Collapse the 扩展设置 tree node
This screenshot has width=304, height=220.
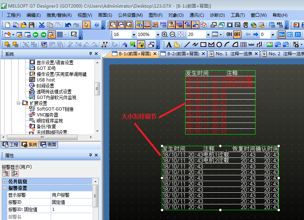coord(18,103)
